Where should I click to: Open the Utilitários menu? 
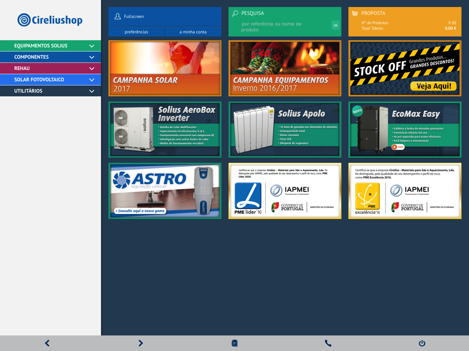(x=51, y=91)
